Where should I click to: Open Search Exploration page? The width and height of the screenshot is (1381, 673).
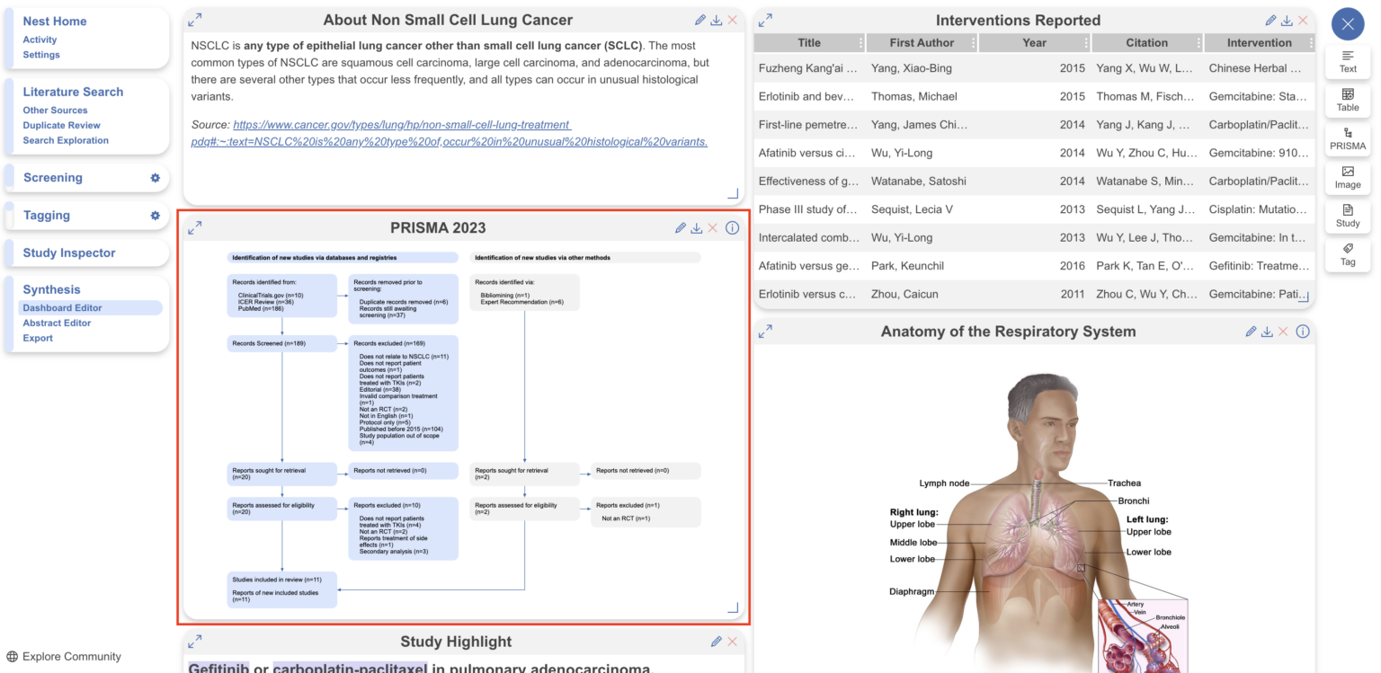click(66, 140)
